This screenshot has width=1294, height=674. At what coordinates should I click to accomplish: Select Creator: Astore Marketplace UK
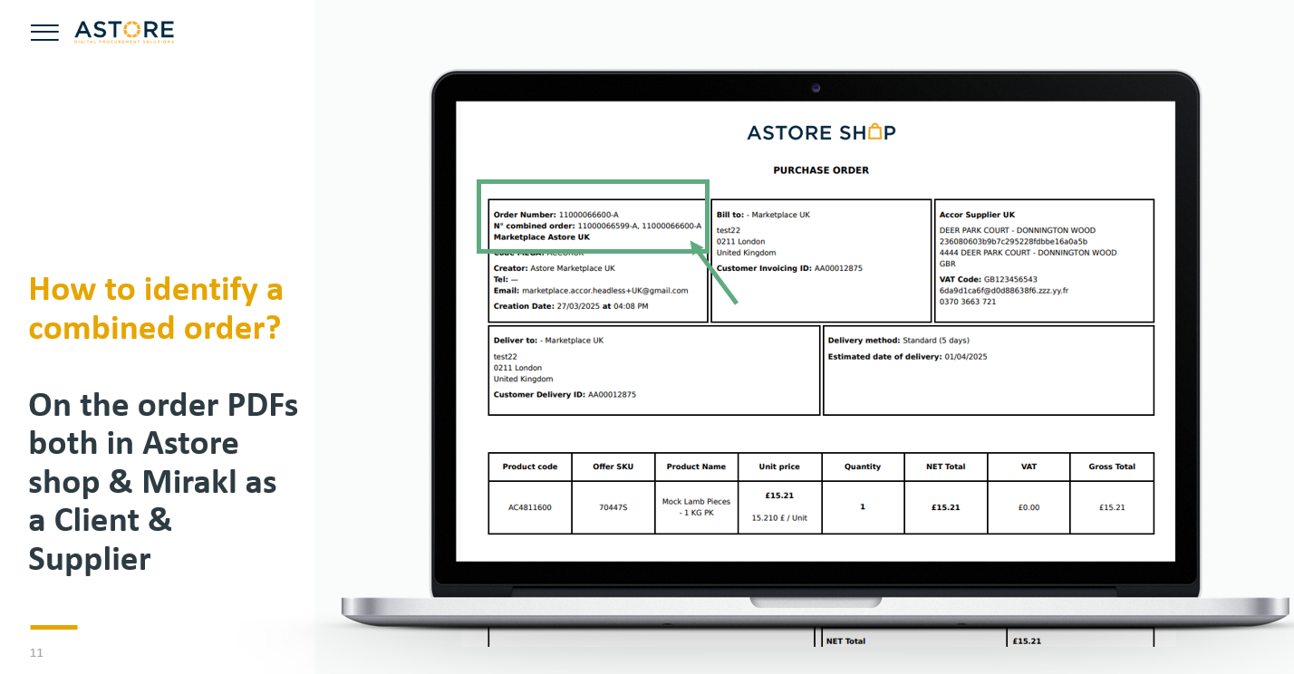(555, 268)
